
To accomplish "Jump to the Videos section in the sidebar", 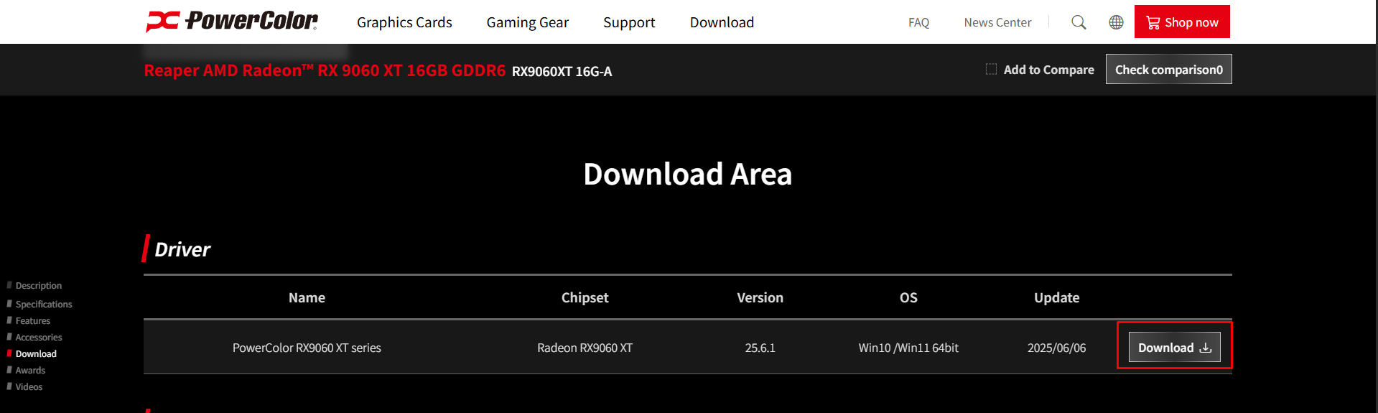I will point(29,386).
